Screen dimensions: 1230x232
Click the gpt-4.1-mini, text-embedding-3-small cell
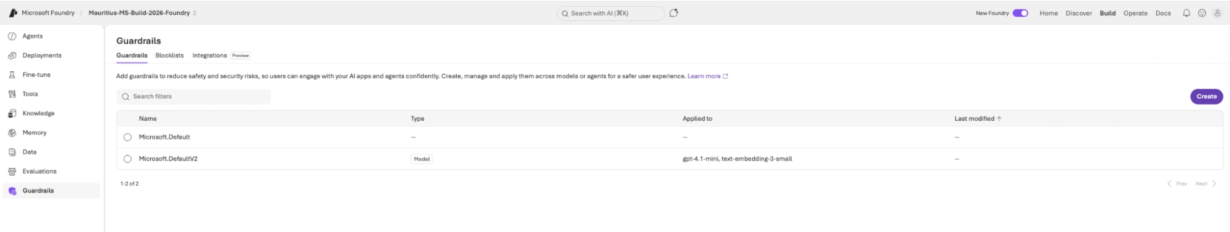coord(737,159)
